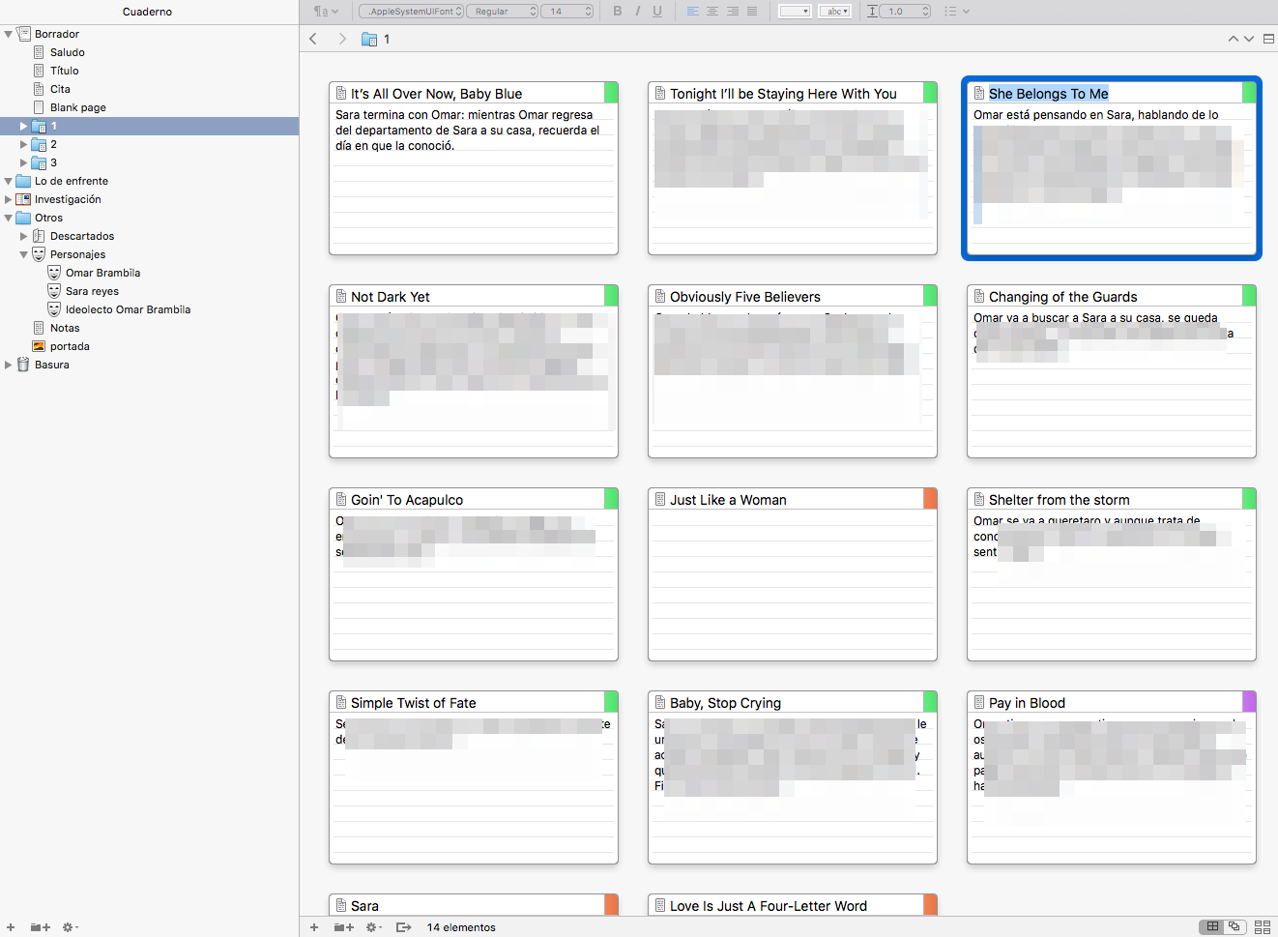Switch to grid corkboard layout

pyautogui.click(x=1212, y=926)
